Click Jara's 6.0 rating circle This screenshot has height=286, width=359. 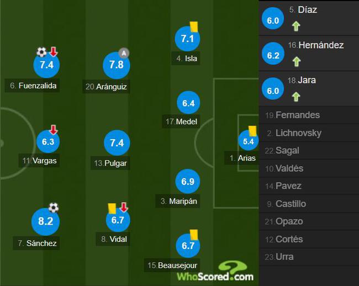point(273,88)
